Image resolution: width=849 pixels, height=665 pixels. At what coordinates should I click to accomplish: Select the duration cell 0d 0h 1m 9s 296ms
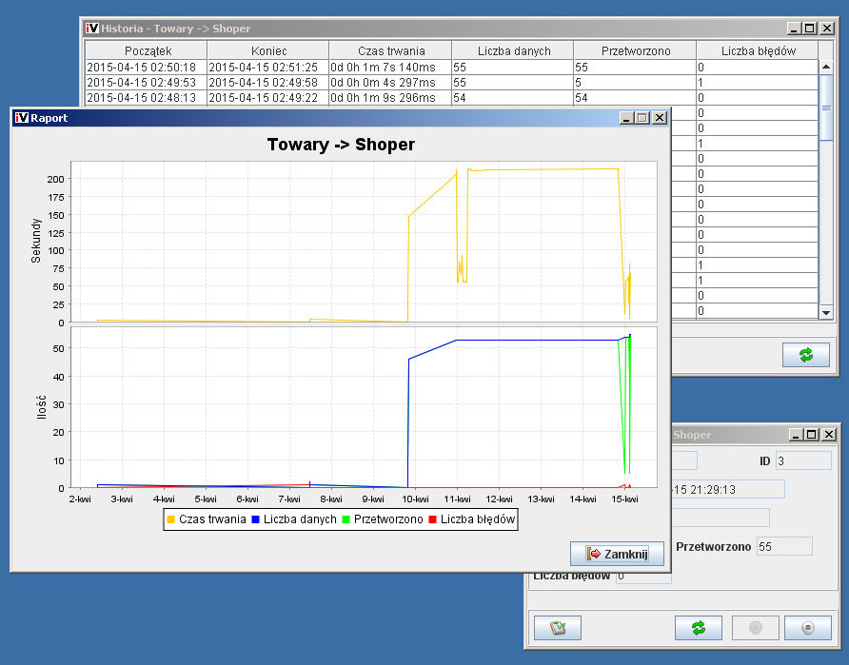pos(390,97)
